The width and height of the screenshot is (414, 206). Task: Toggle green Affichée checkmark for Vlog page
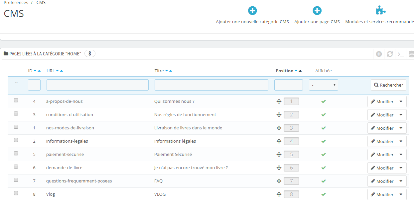pos(323,194)
